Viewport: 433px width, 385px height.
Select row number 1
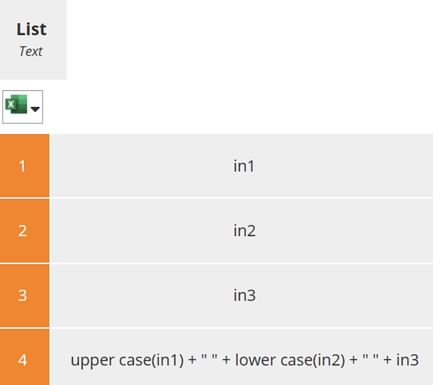23,166
